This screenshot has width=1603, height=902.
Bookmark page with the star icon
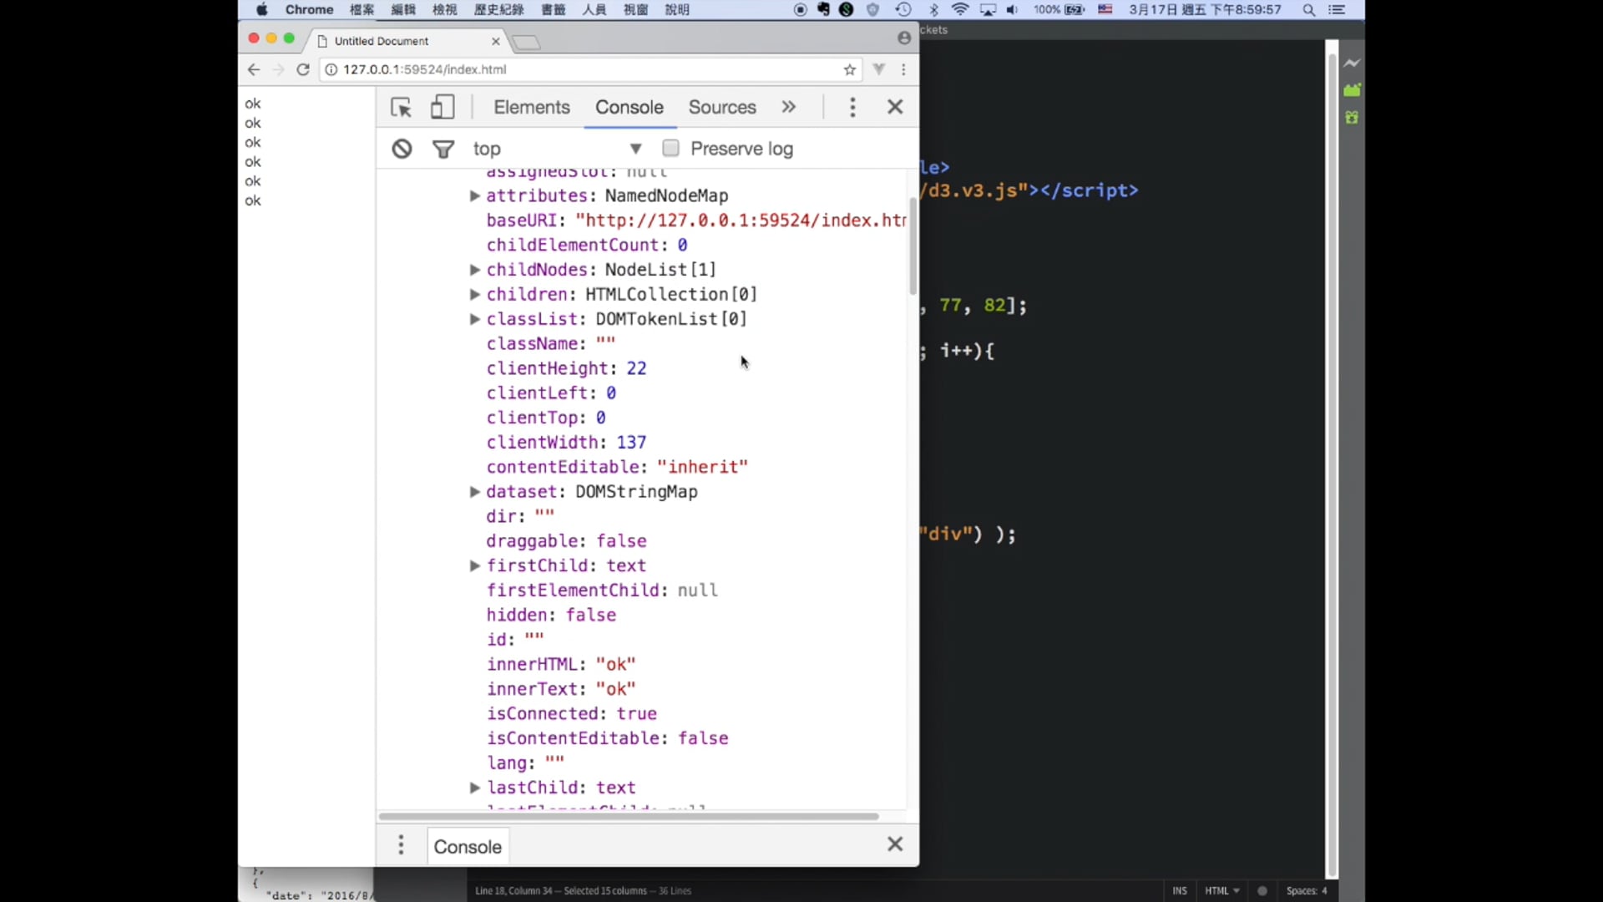850,69
